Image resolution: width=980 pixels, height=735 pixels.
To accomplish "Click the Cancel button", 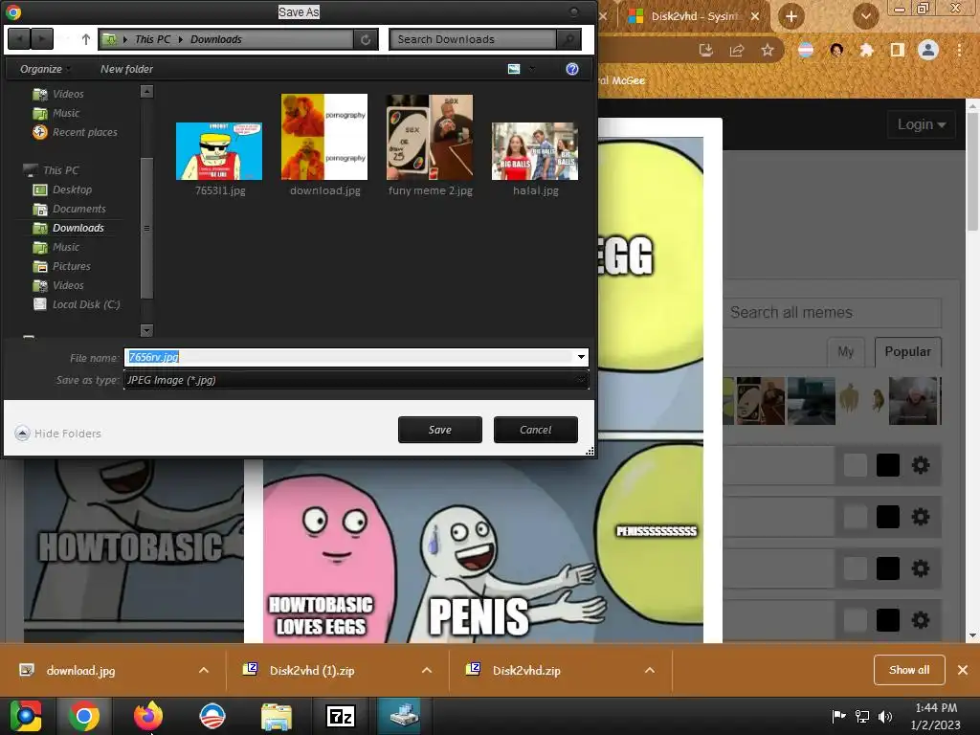I will pos(536,430).
